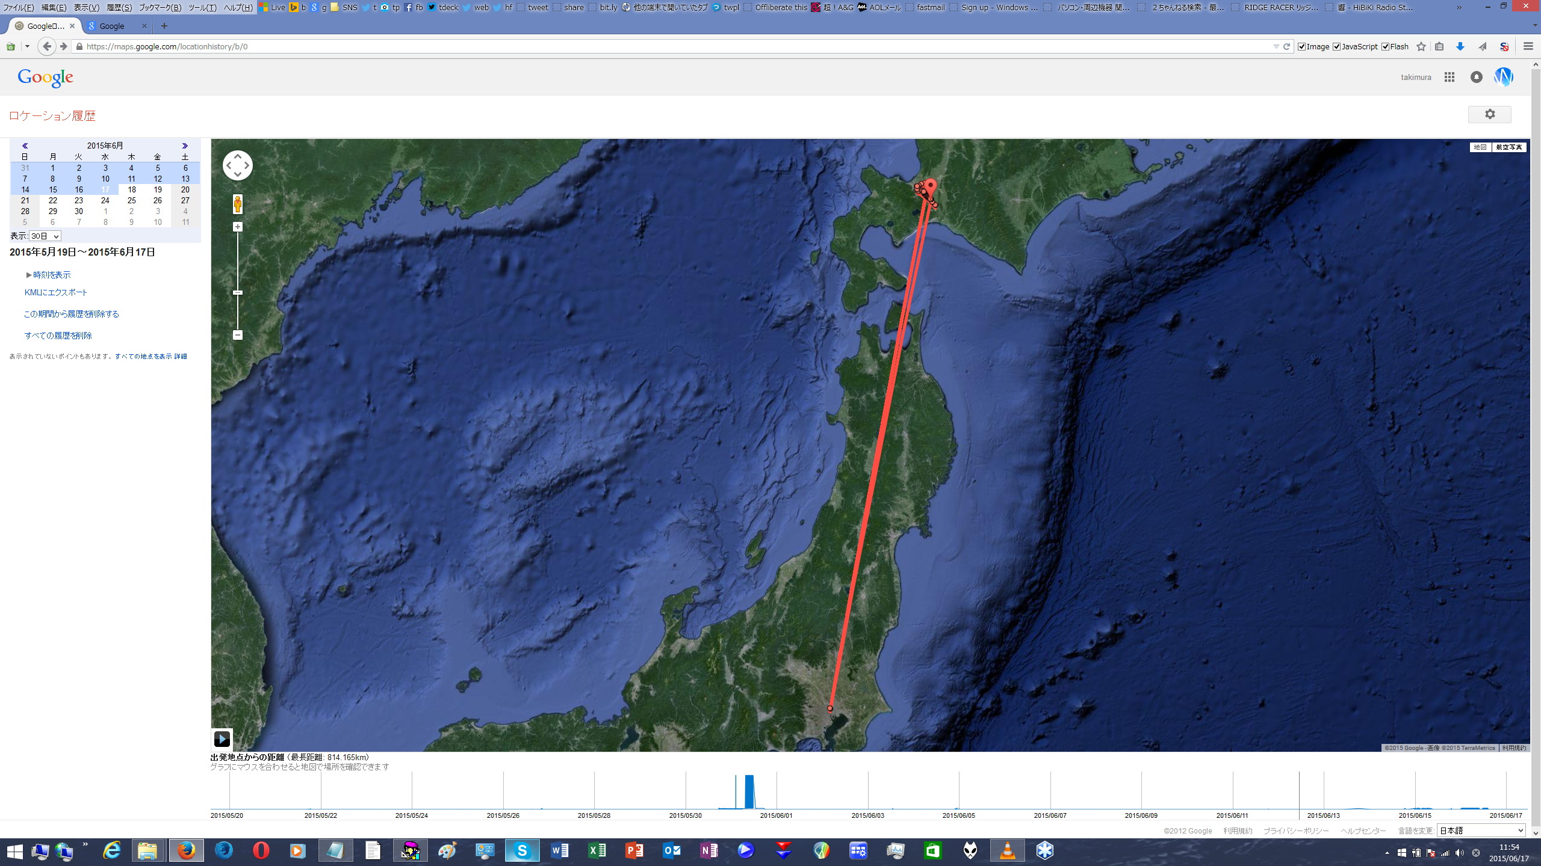Switch to the second Google tab
The height and width of the screenshot is (866, 1541).
(x=113, y=26)
